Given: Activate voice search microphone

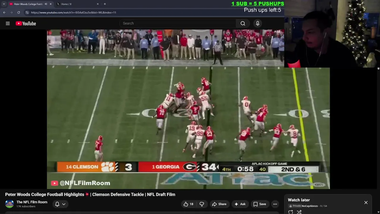Looking at the screenshot, I should [258, 23].
